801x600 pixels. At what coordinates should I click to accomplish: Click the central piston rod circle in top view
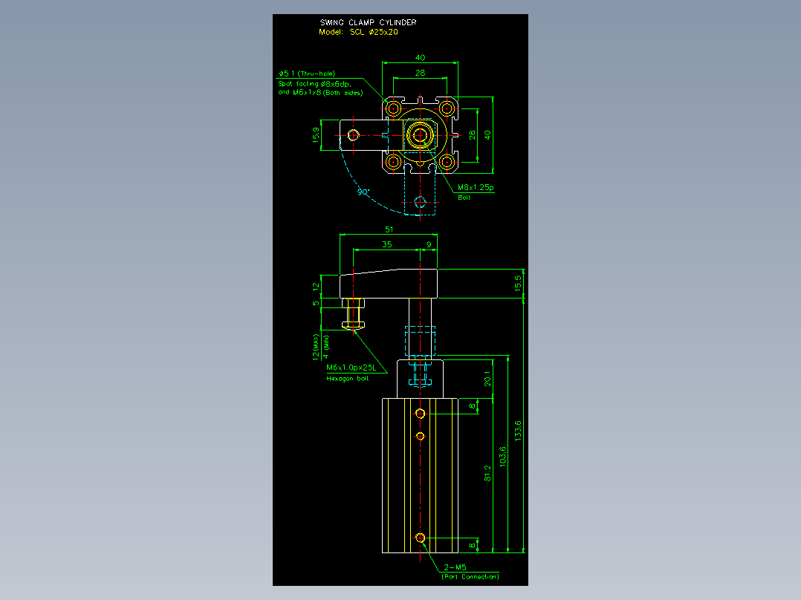420,135
